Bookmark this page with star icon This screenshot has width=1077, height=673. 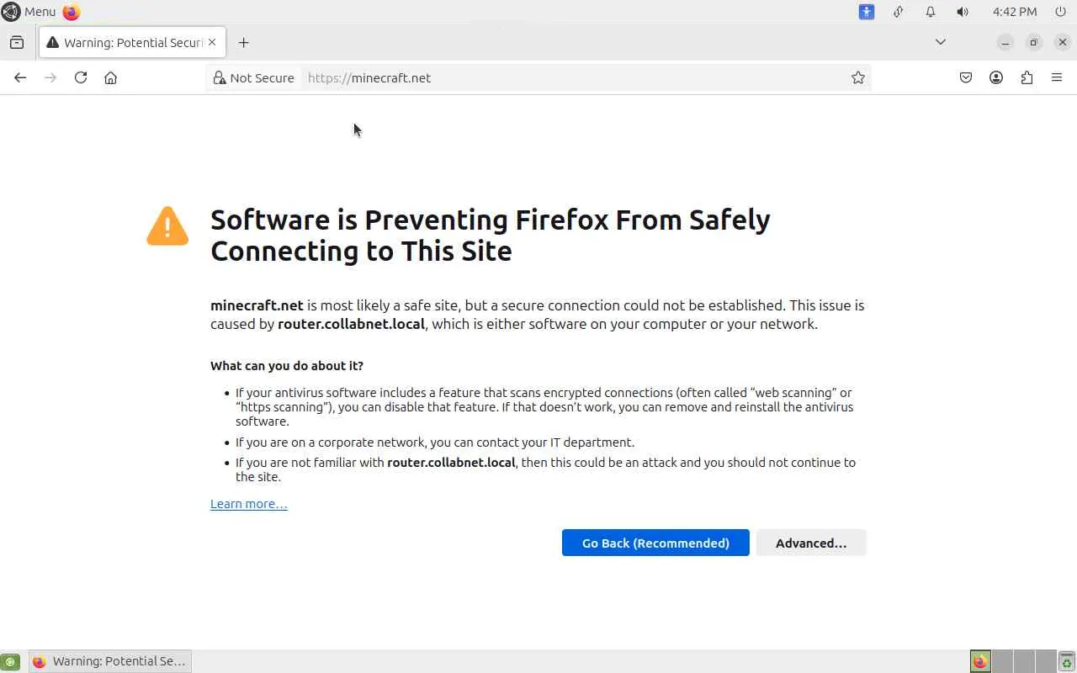point(857,77)
